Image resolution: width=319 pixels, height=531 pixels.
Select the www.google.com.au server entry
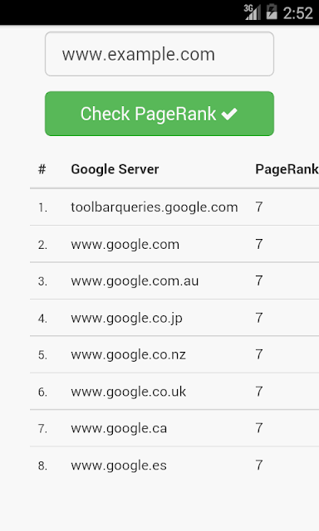coord(174,280)
